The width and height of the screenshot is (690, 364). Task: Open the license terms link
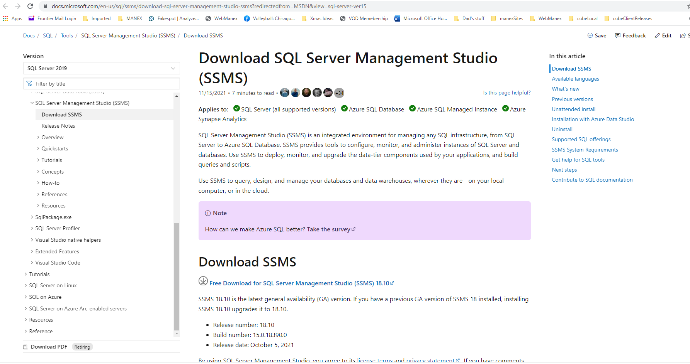coord(374,360)
